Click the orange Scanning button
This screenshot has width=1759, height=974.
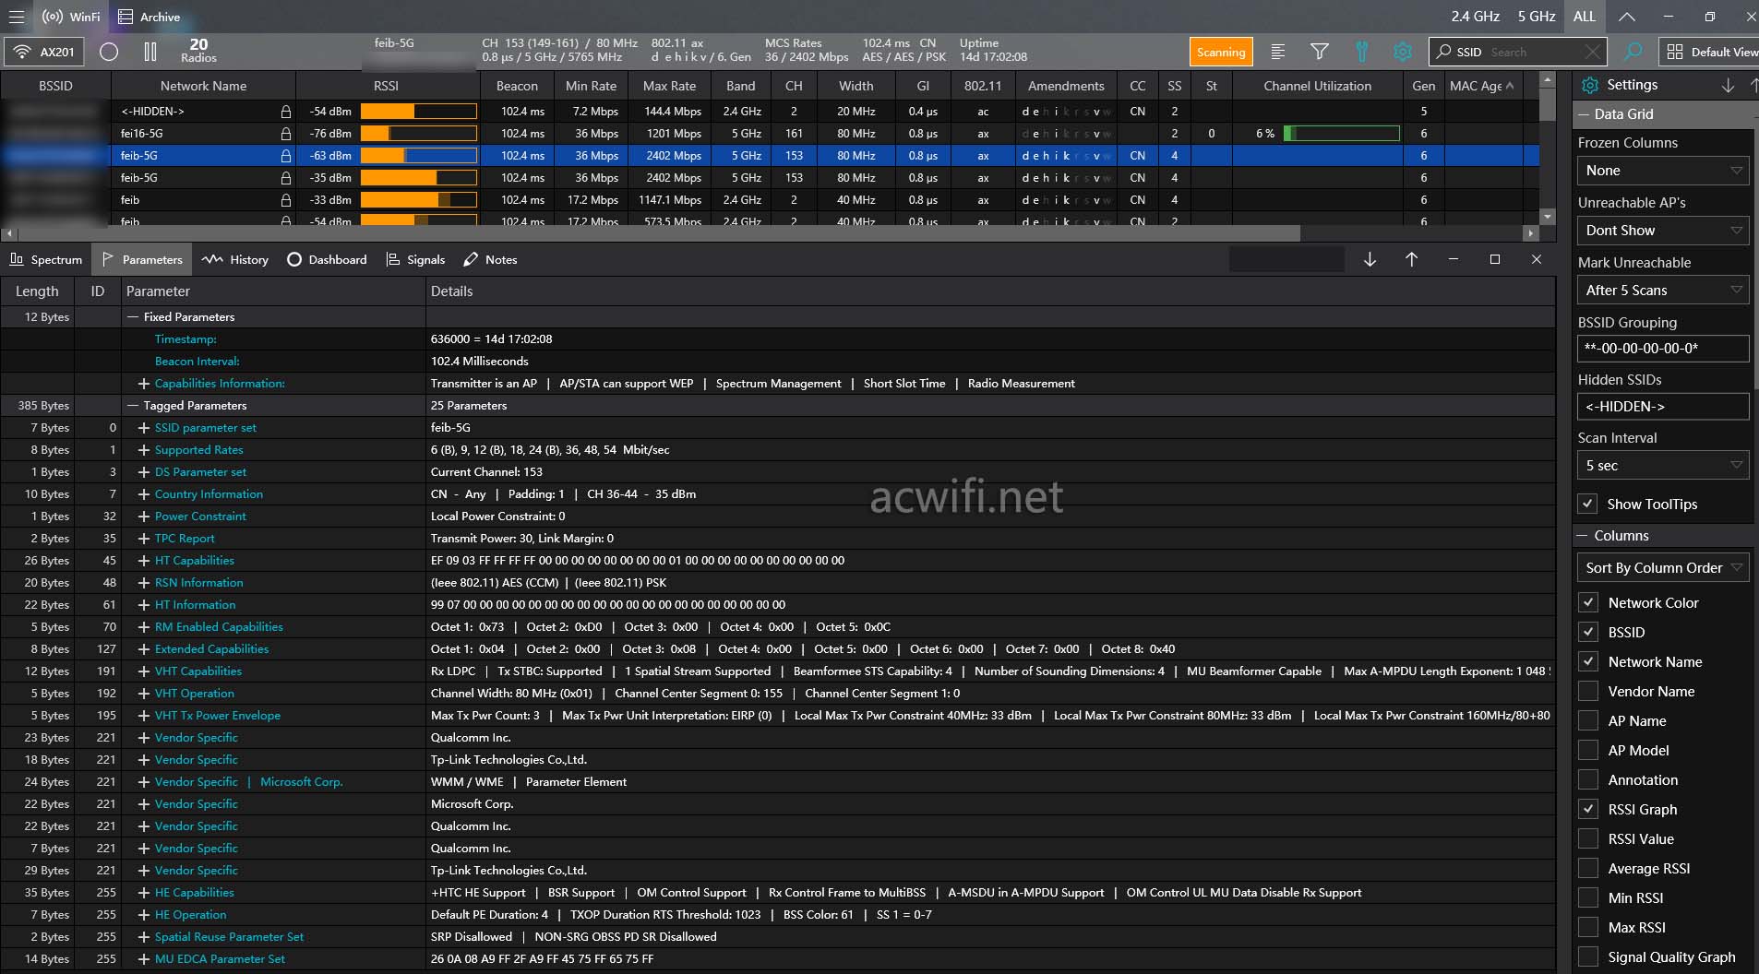[x=1221, y=53]
